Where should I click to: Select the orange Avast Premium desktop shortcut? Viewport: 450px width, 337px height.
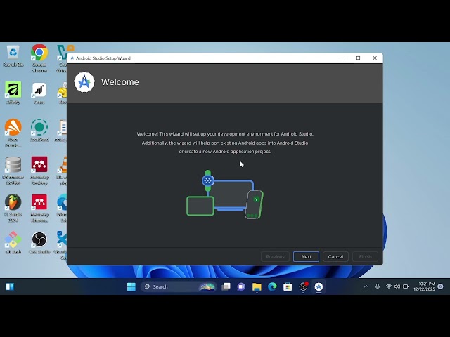point(13,133)
